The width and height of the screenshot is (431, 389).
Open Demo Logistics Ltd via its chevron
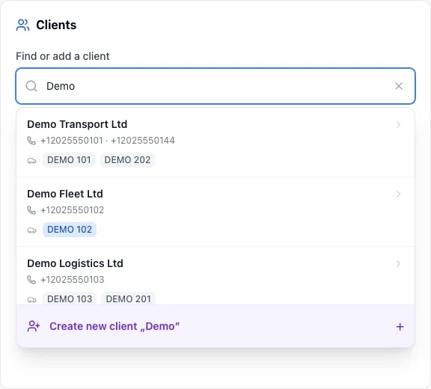(398, 263)
